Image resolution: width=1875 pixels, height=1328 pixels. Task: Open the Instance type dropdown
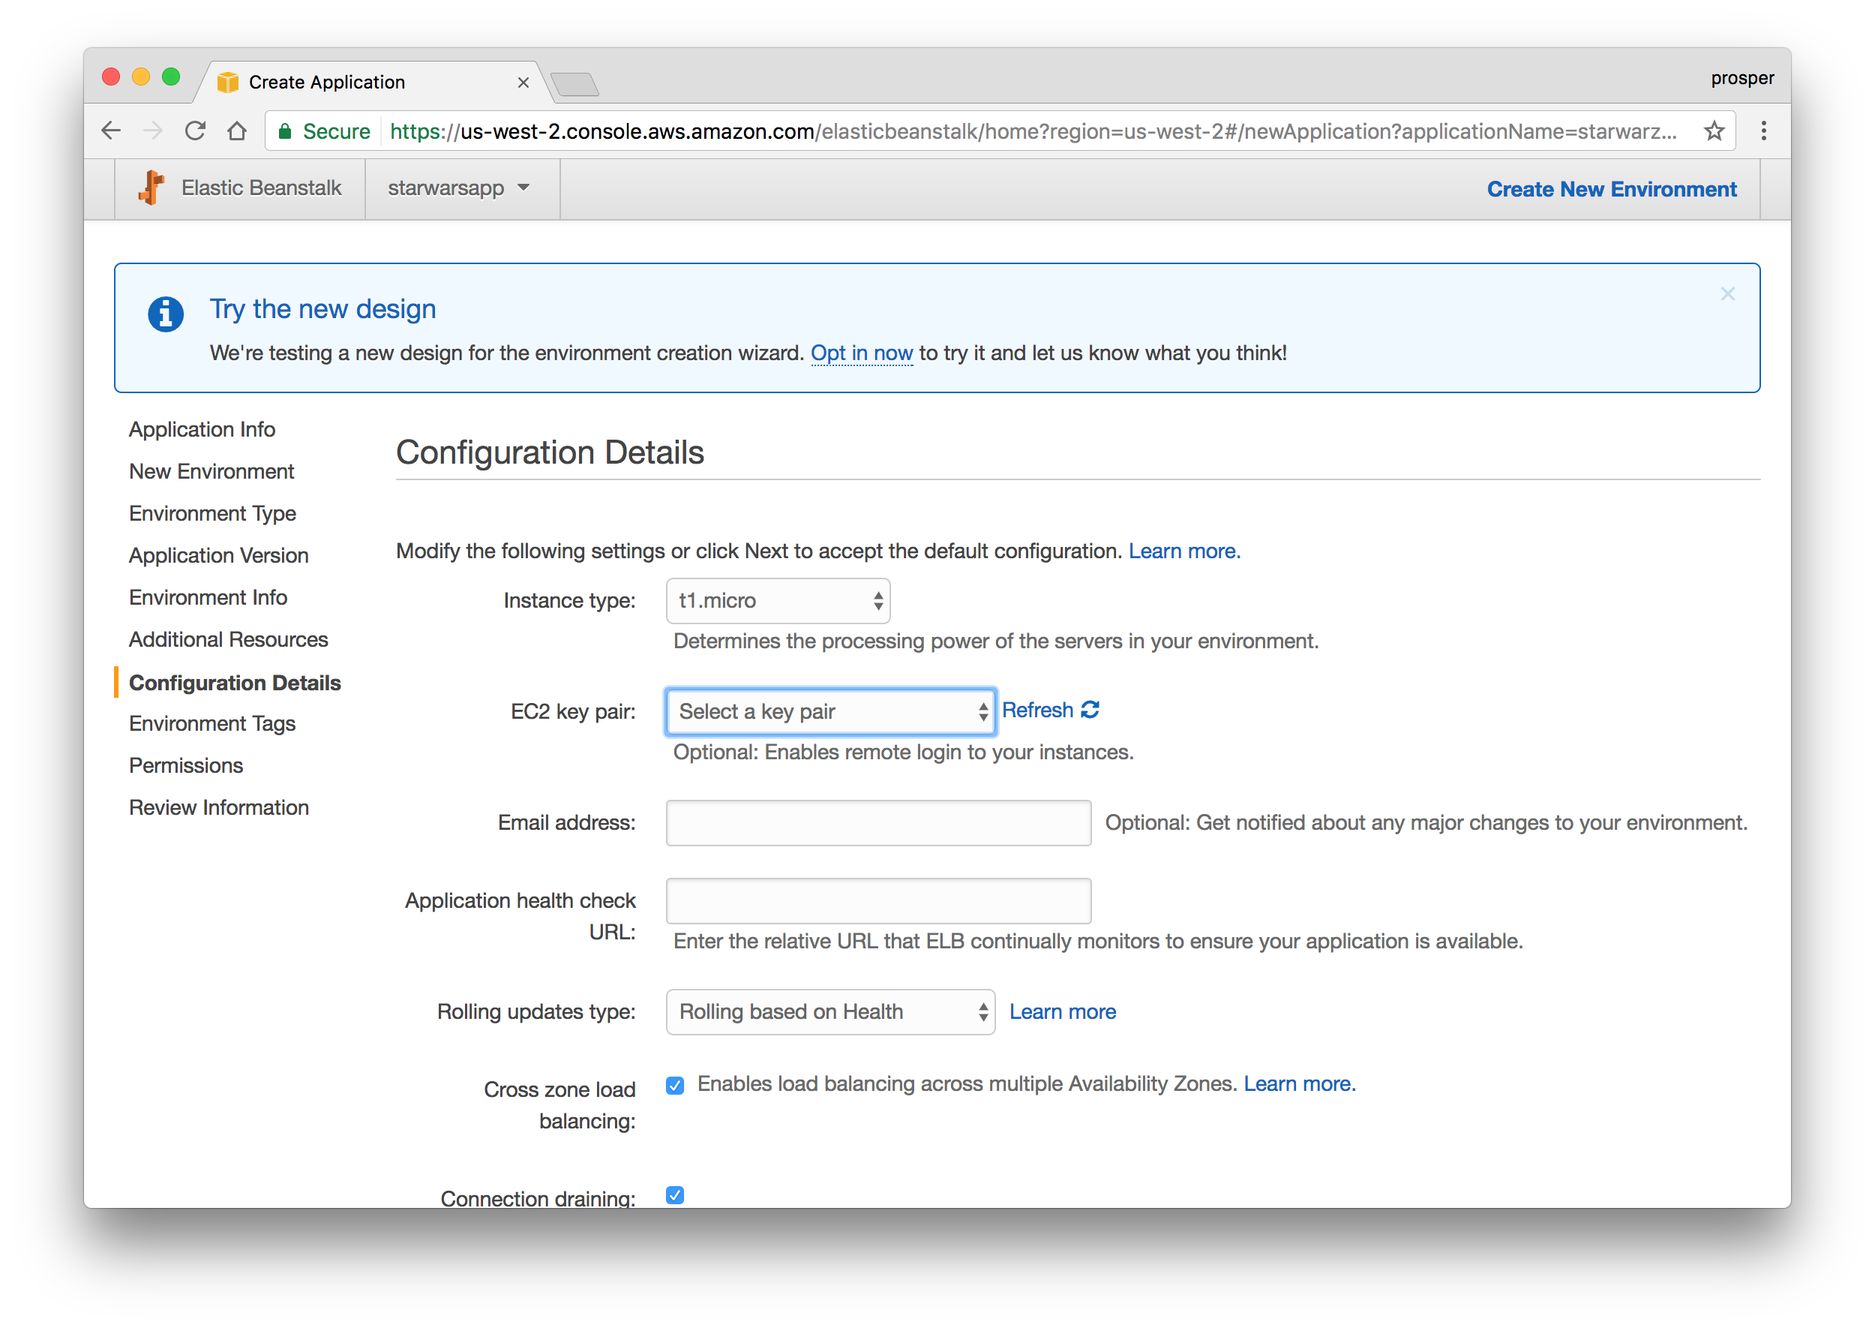click(x=778, y=600)
